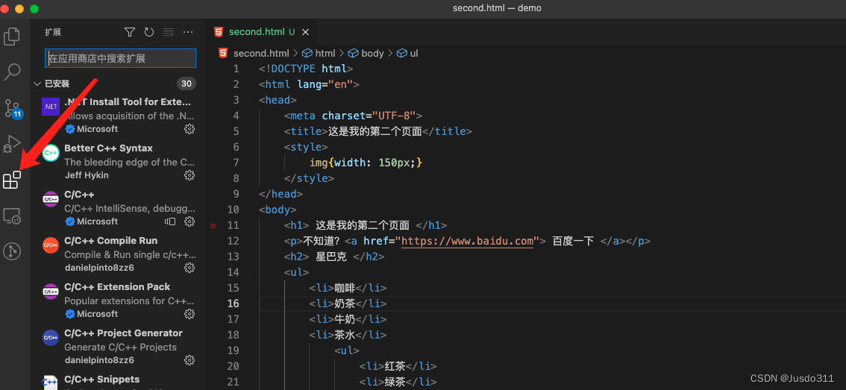Fold the ul list at line 14
The width and height of the screenshot is (846, 390).
[x=251, y=272]
